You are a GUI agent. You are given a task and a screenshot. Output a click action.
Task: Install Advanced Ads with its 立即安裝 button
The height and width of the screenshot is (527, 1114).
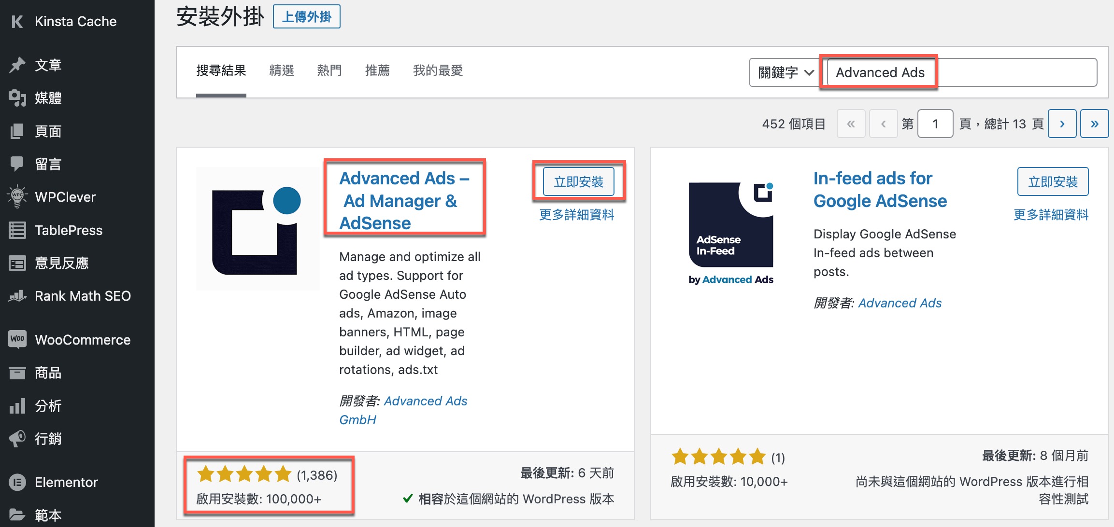click(x=579, y=181)
